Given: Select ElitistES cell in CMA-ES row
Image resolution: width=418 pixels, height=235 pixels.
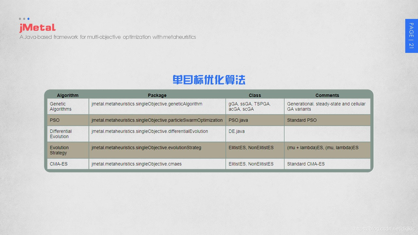Looking at the screenshot, I should click(255, 164).
